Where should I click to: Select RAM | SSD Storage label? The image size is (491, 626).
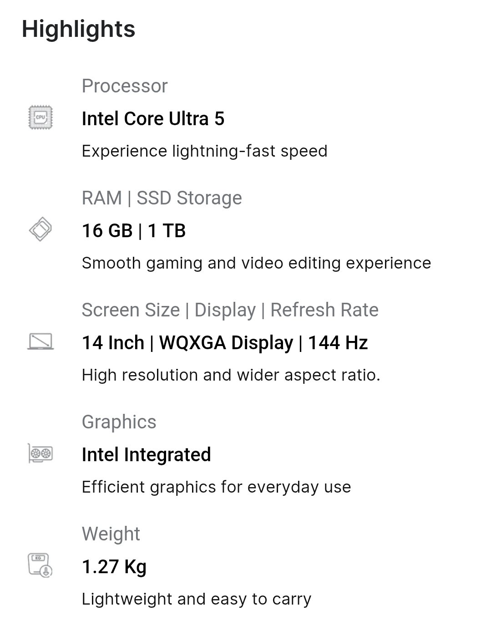click(x=162, y=198)
